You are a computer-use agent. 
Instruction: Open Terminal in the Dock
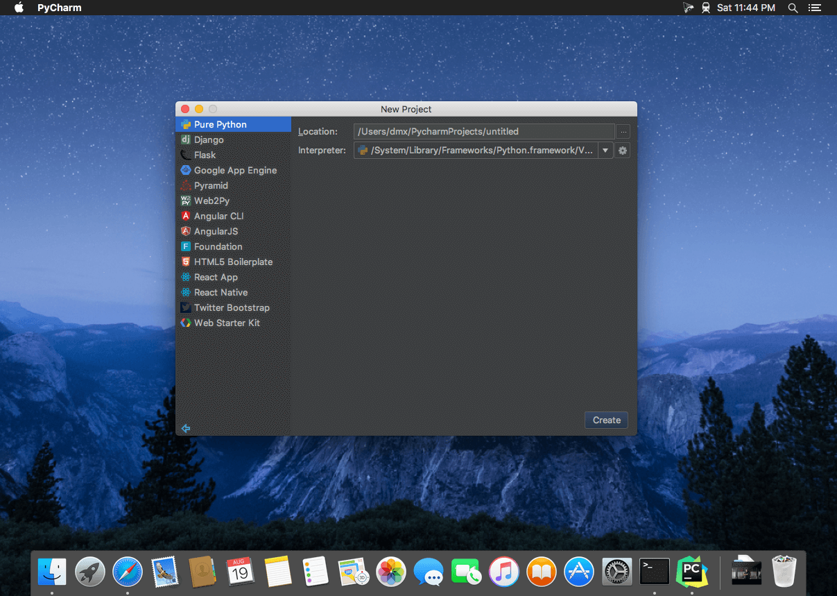pyautogui.click(x=654, y=572)
